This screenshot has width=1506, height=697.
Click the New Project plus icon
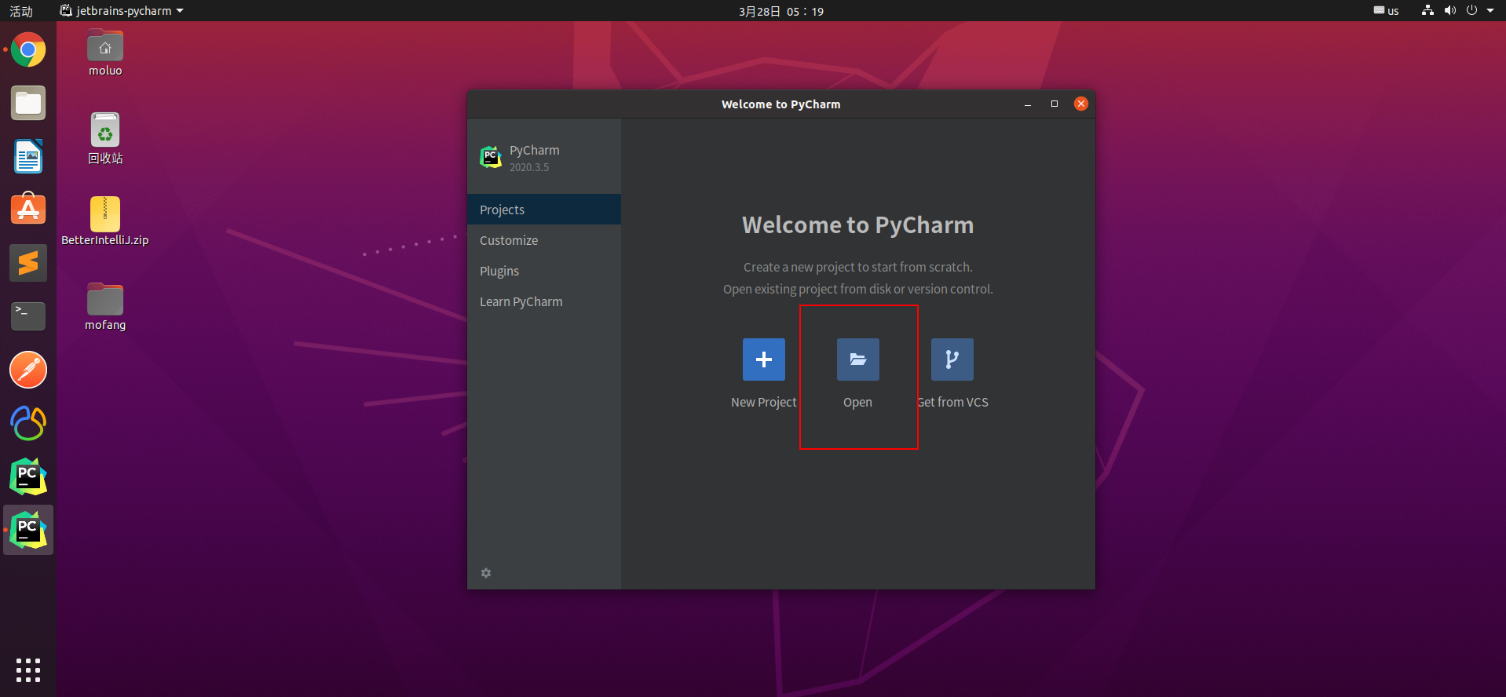coord(763,359)
